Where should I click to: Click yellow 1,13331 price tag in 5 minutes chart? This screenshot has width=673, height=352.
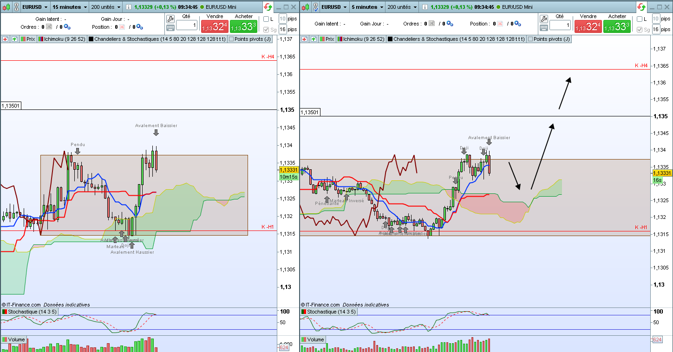[662, 173]
